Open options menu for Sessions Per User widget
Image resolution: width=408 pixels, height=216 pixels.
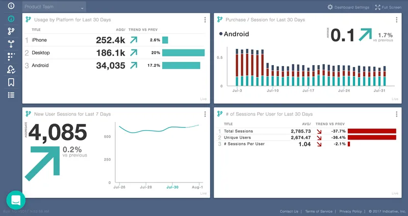click(397, 114)
